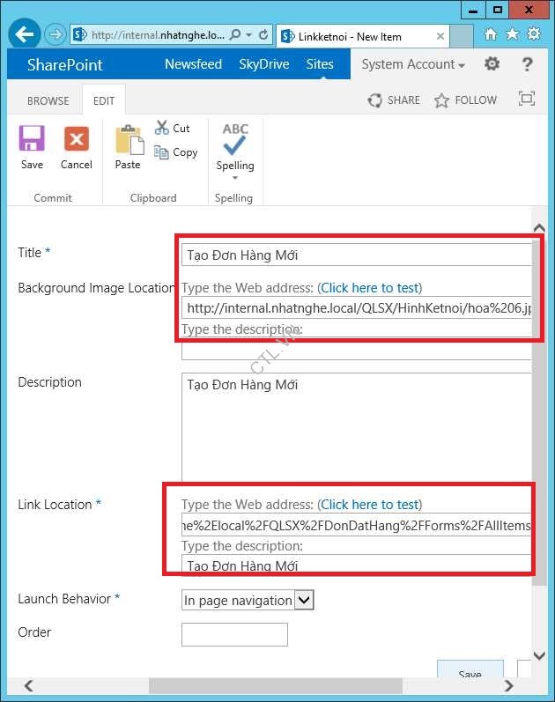This screenshot has height=702, width=555.
Task: Click the Cut scissors icon
Action: click(x=162, y=128)
